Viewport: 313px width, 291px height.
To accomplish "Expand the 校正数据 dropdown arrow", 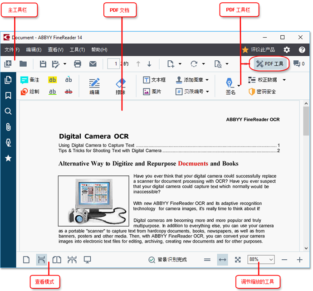I will click(284, 80).
